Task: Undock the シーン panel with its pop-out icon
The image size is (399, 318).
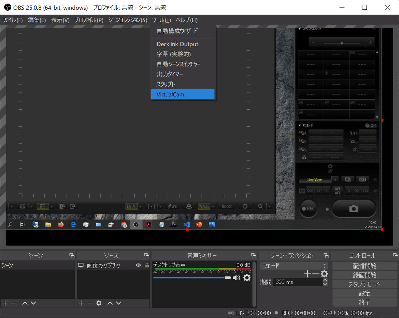Action: (x=72, y=256)
